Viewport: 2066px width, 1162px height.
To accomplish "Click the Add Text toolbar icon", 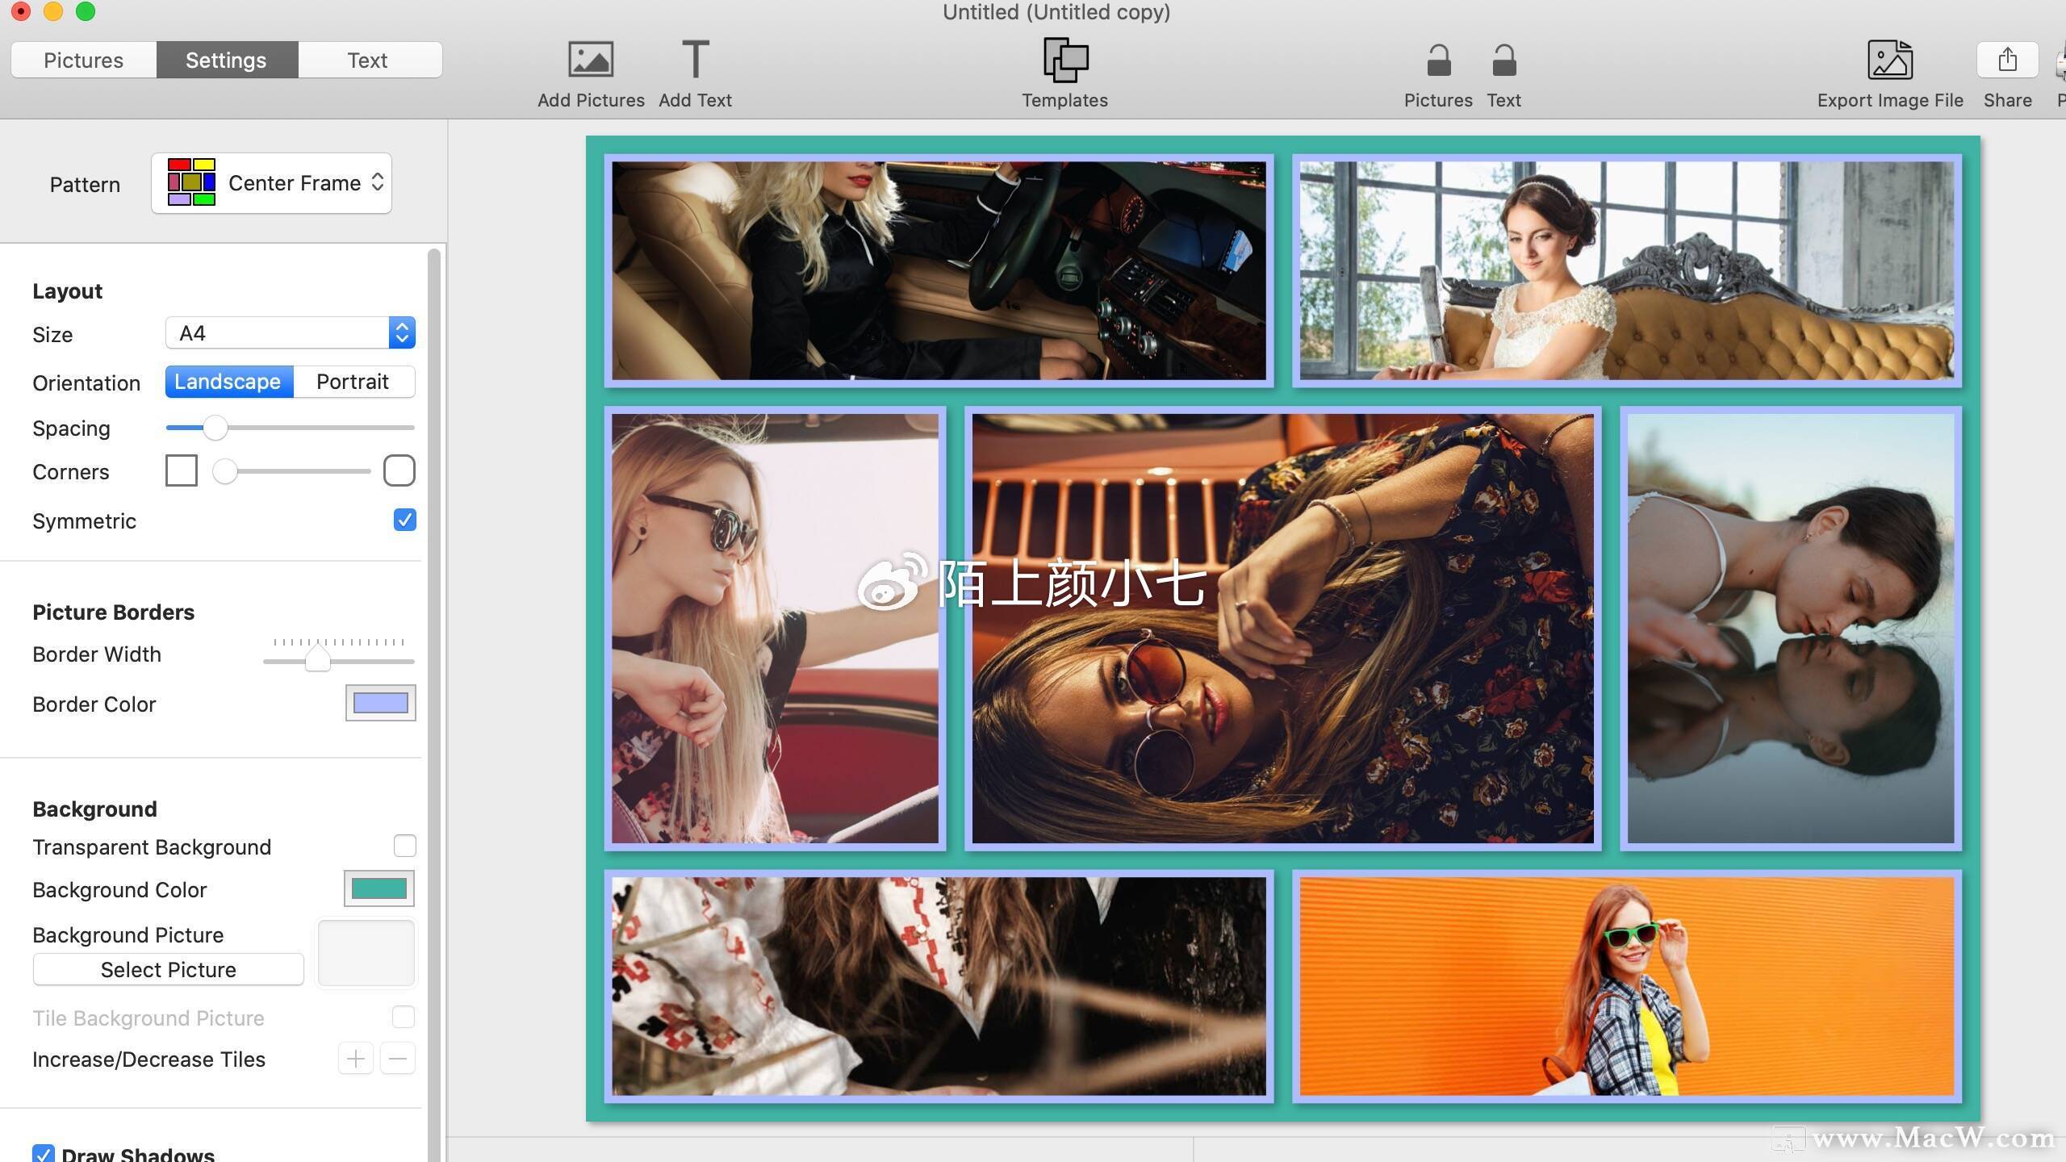I will point(695,60).
